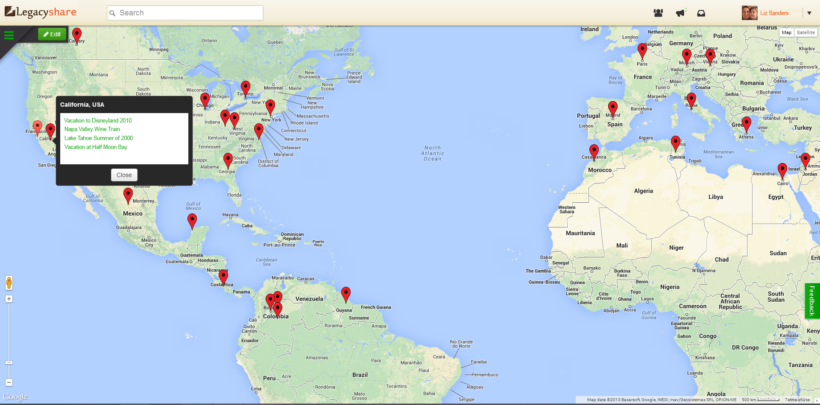
Task: Click the Search input field
Action: 185,13
